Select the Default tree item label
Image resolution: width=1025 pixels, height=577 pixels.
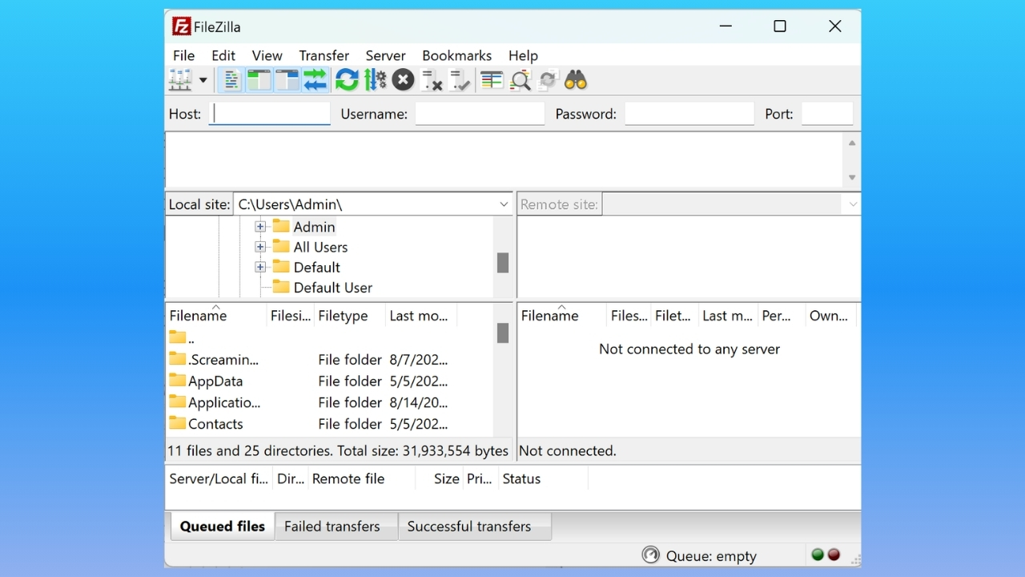tap(316, 267)
